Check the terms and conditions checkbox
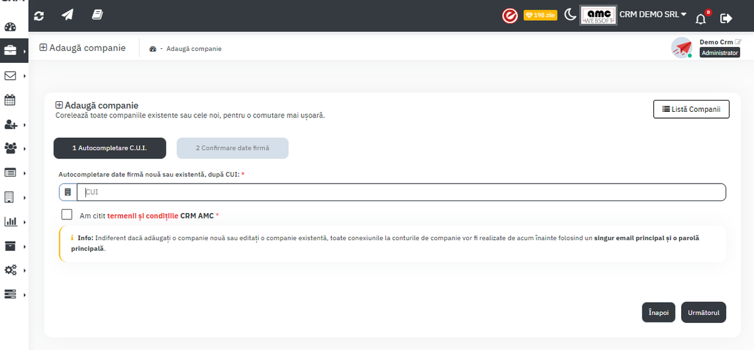The image size is (754, 350). [67, 215]
